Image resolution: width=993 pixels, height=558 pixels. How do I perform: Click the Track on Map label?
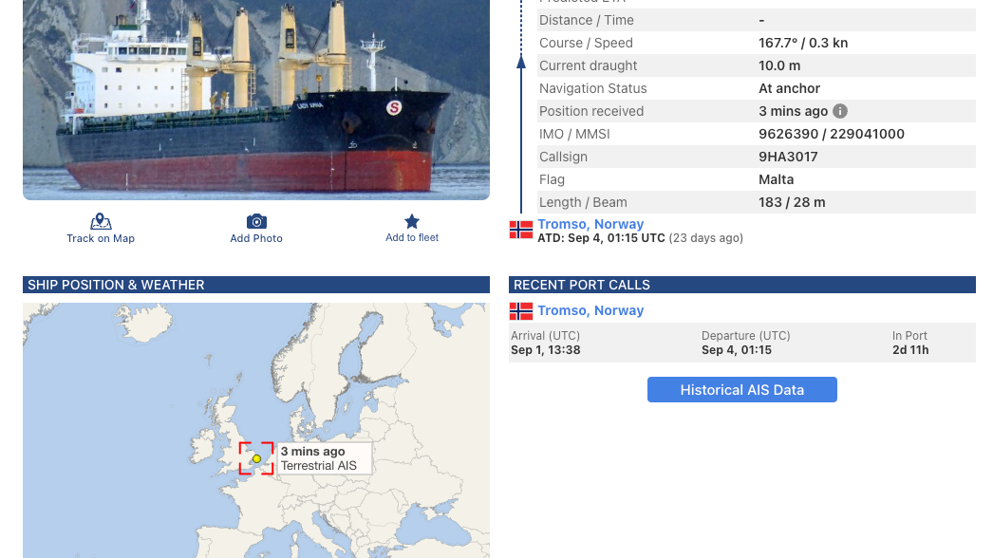[x=101, y=238]
